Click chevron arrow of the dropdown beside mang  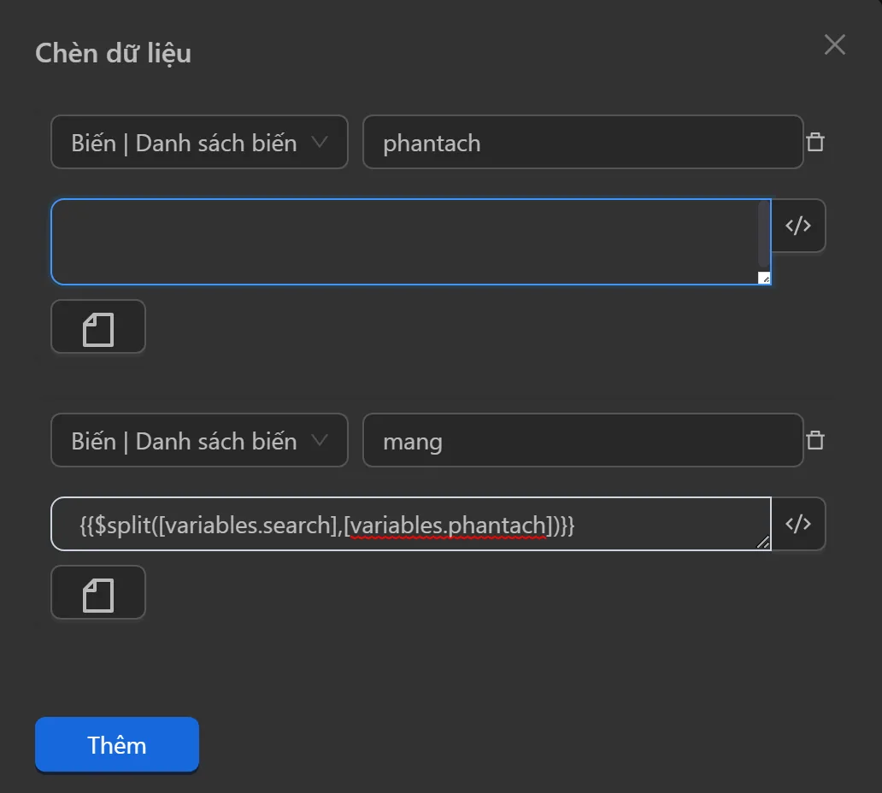[x=320, y=441]
